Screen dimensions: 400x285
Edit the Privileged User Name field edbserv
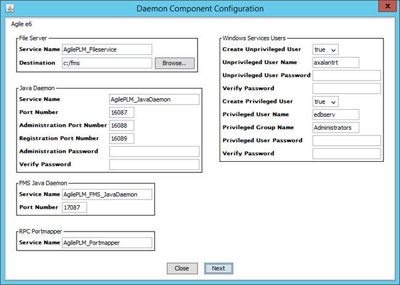point(336,114)
